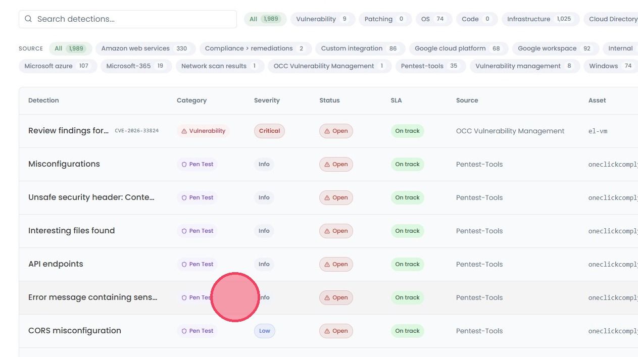Select the All 1,989 category filter
The image size is (638, 357).
click(x=265, y=19)
